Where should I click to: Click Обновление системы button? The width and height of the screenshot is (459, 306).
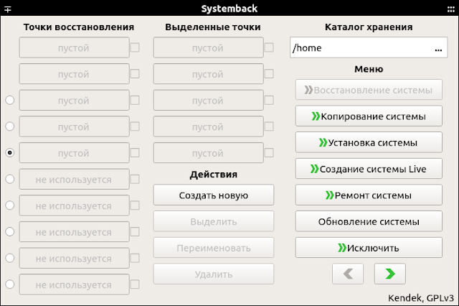pyautogui.click(x=369, y=221)
